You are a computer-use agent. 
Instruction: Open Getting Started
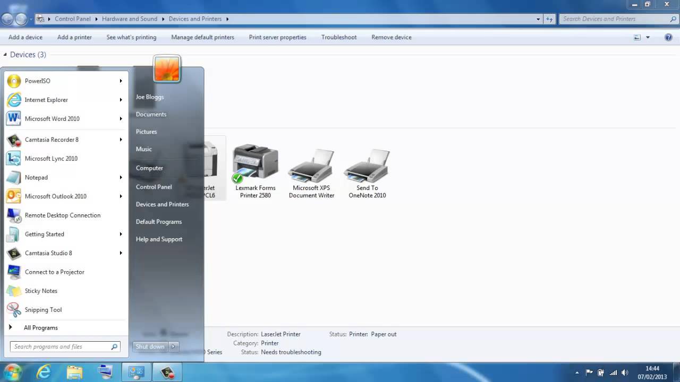(x=65, y=234)
